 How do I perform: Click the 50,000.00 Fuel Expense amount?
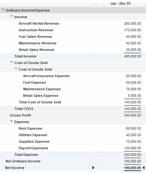(x=133, y=83)
